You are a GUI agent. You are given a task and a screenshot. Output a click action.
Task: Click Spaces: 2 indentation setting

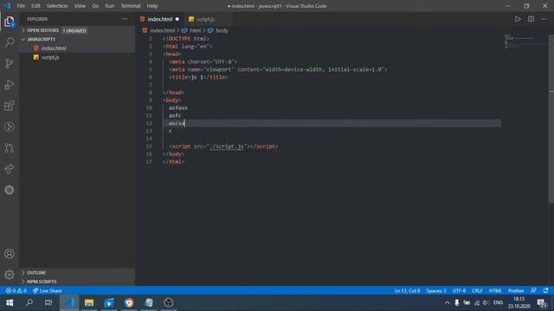click(x=436, y=290)
